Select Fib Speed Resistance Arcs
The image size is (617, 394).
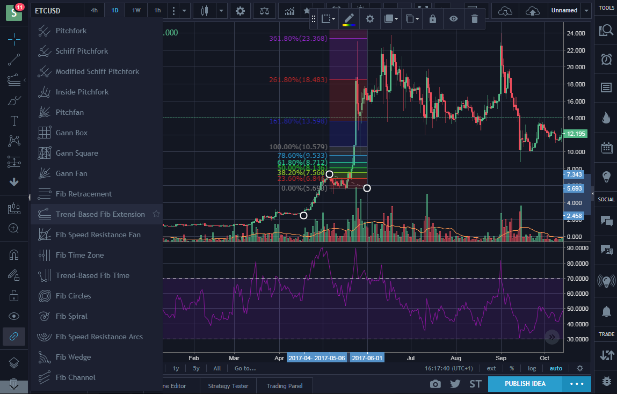coord(97,337)
